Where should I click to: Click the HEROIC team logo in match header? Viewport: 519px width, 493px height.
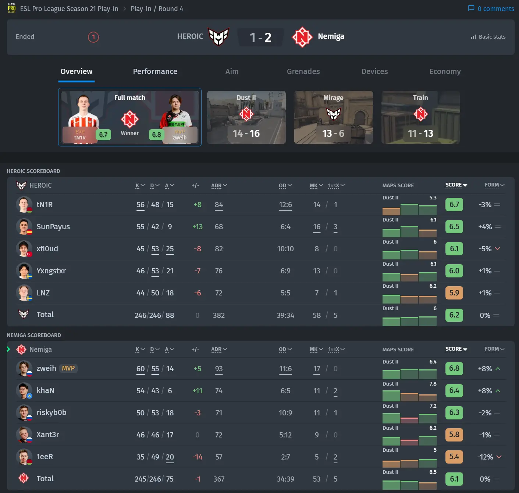click(x=219, y=36)
